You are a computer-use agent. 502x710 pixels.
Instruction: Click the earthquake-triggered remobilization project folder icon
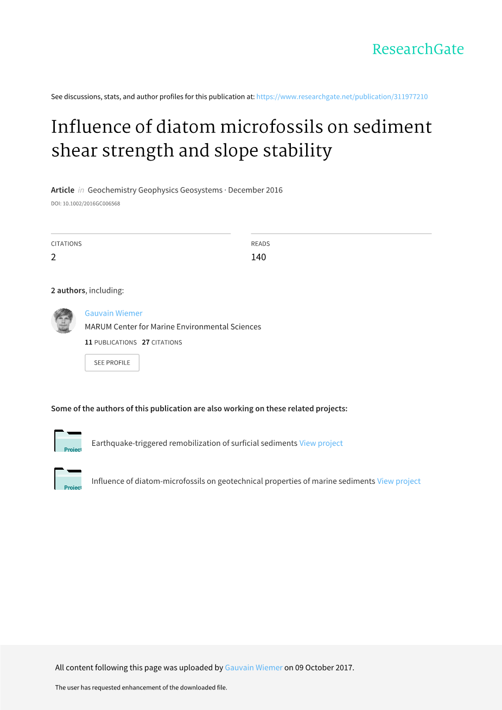68,442
